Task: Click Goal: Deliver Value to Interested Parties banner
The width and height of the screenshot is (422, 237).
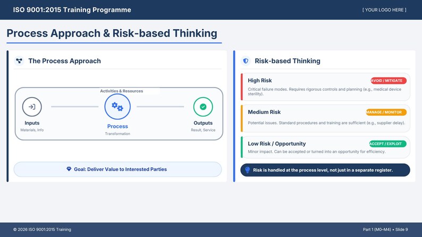Action: 117,169
